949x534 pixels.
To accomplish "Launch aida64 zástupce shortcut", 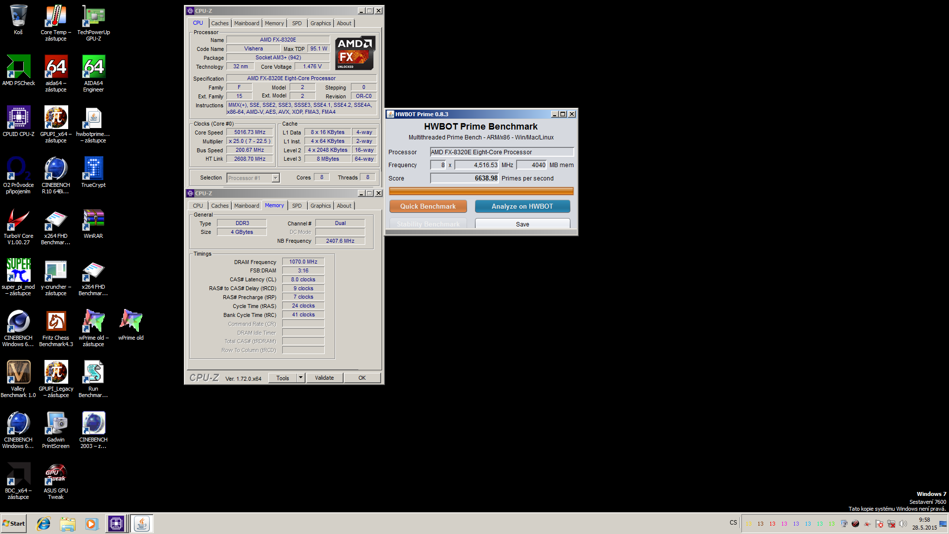I will tap(56, 74).
